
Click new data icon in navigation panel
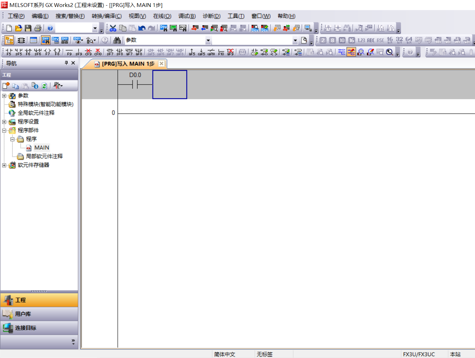coord(6,86)
